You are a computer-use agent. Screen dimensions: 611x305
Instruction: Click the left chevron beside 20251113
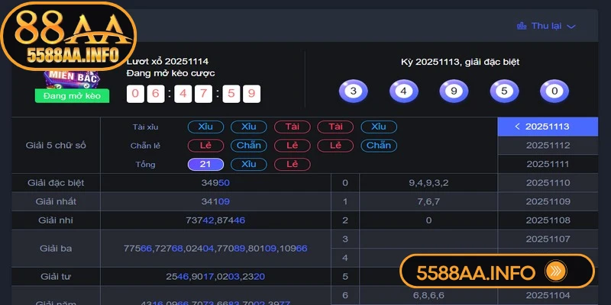coord(517,127)
